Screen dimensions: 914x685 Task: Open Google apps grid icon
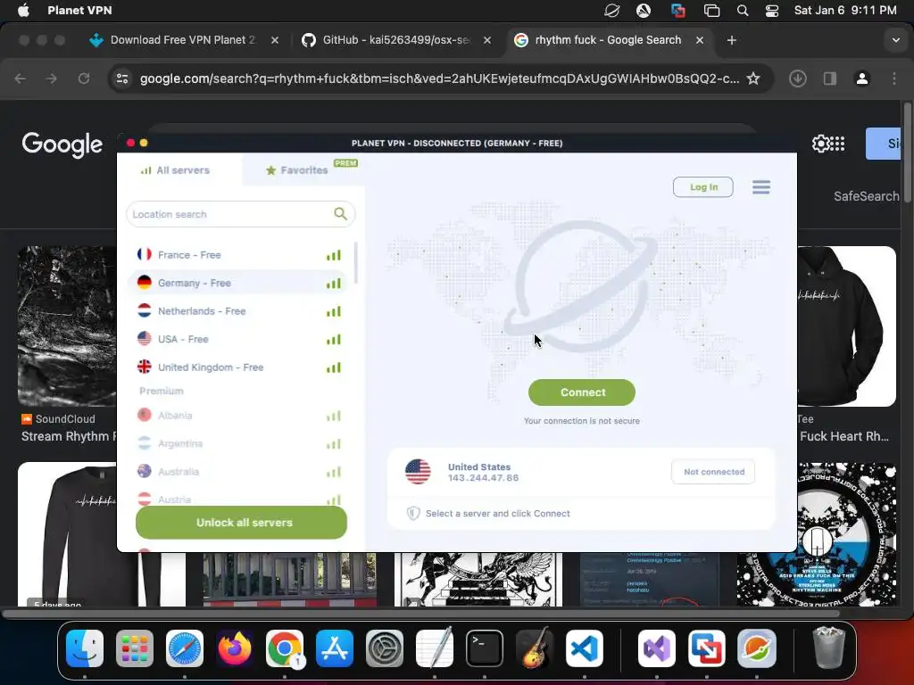point(837,144)
